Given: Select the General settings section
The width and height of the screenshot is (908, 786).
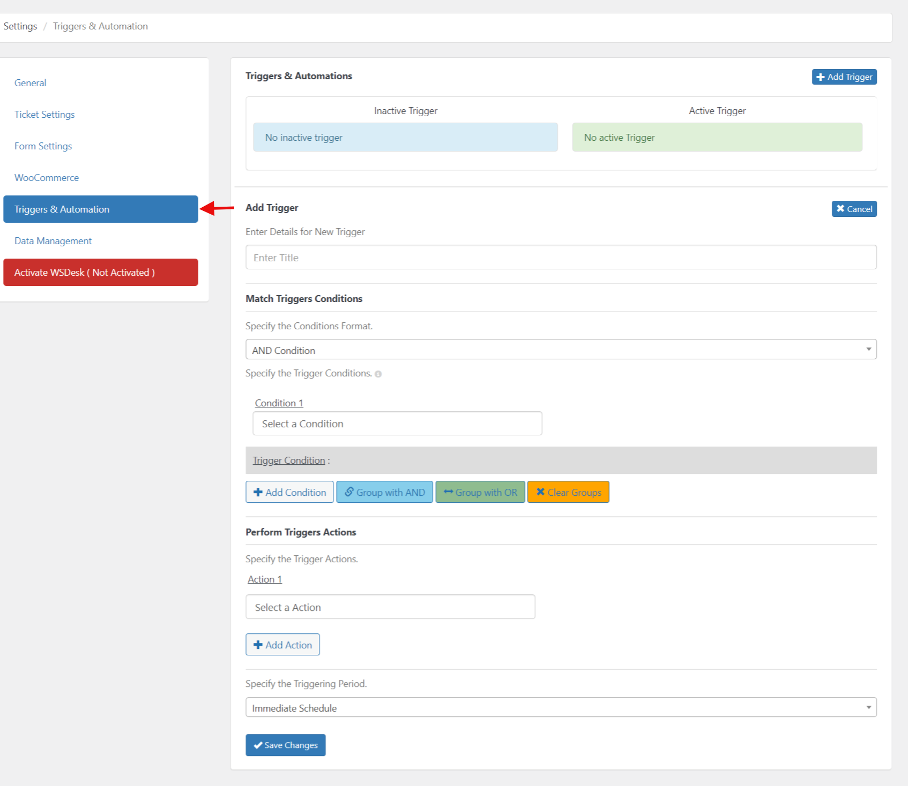Looking at the screenshot, I should (x=30, y=82).
